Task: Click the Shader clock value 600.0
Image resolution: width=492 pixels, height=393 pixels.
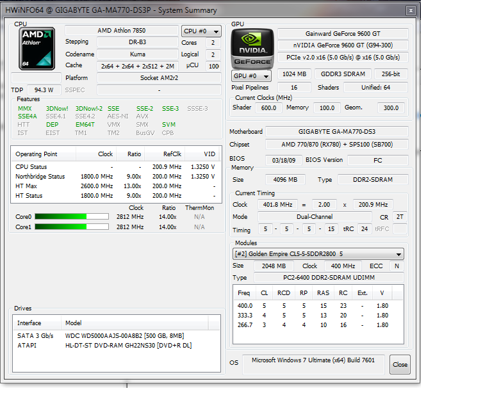Action: pyautogui.click(x=268, y=108)
